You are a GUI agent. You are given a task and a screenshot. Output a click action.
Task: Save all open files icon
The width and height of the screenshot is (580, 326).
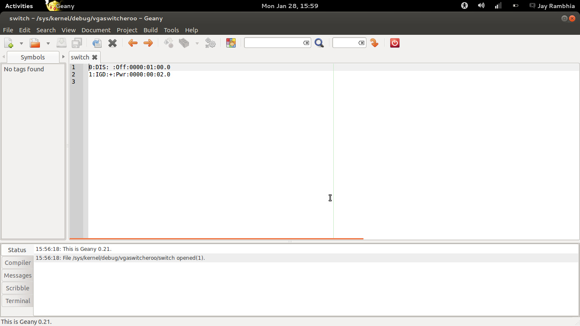click(77, 43)
